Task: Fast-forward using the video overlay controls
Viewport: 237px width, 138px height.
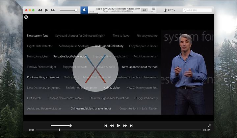Action: 125,126
